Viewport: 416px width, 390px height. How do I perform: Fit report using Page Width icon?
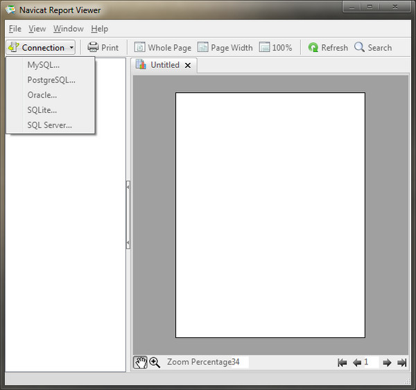pyautogui.click(x=202, y=48)
